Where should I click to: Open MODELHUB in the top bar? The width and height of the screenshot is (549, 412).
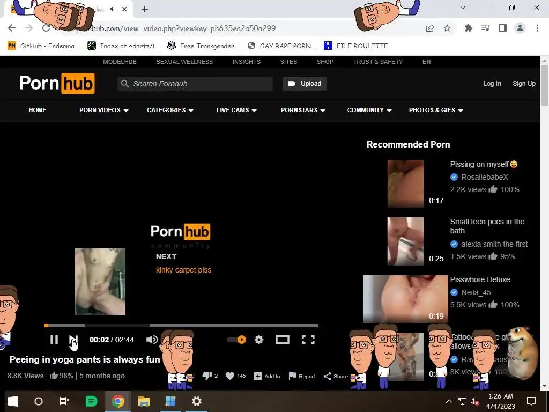[x=120, y=62]
